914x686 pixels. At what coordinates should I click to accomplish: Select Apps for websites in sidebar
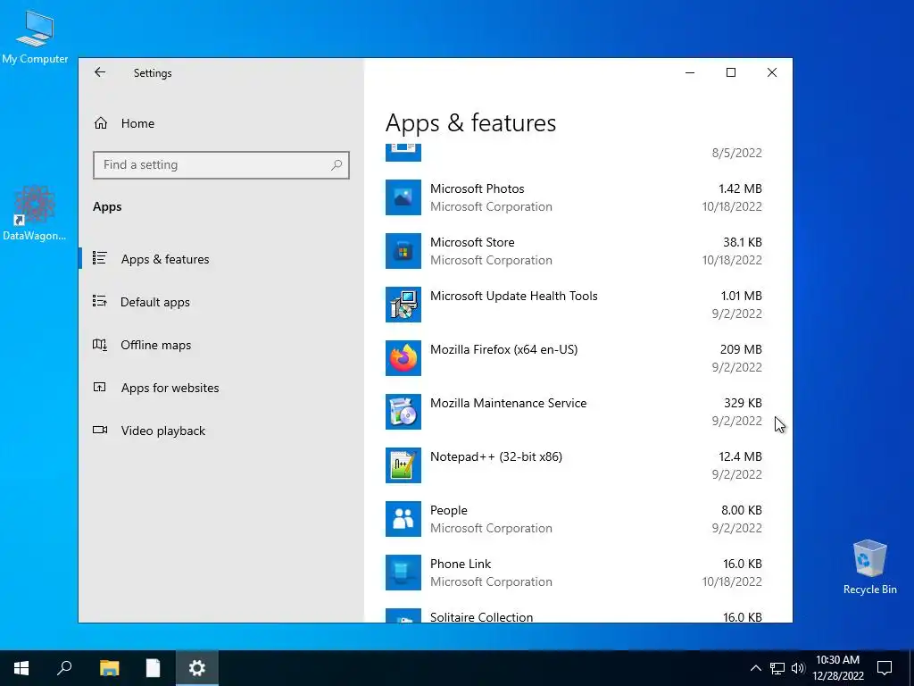(170, 388)
